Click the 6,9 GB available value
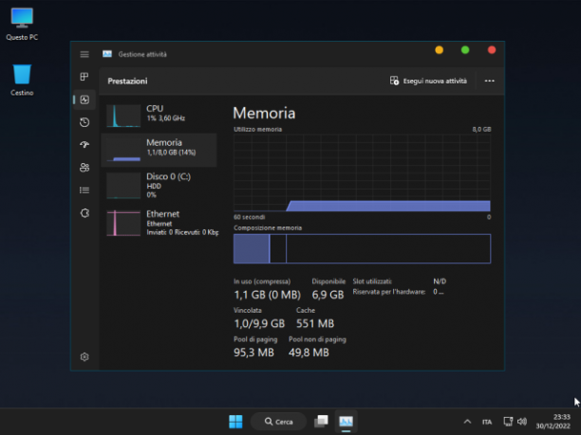Screen dimensions: 581x435 [x=328, y=295]
